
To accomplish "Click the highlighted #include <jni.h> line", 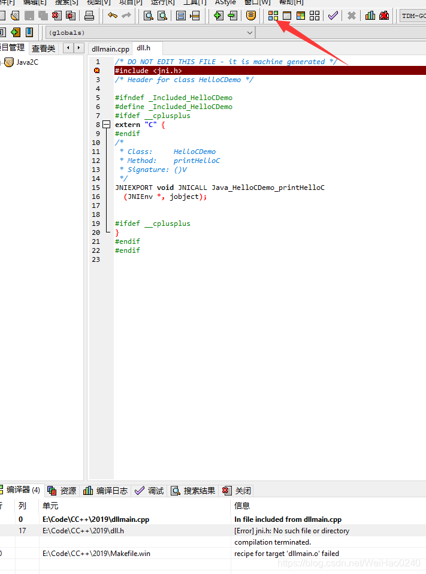I will click(270, 71).
